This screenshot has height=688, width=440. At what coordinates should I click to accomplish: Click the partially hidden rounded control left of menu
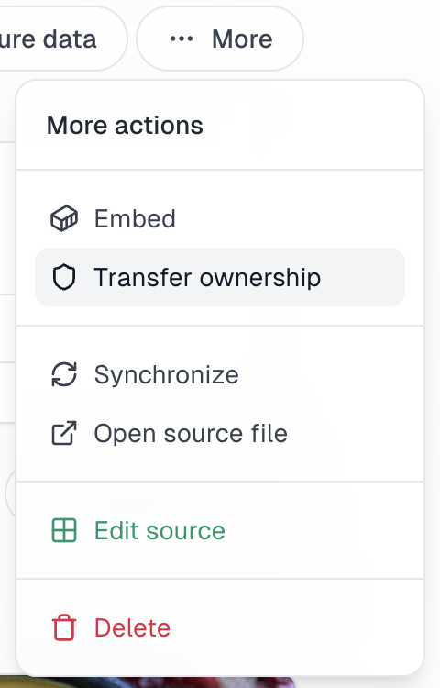point(10,494)
